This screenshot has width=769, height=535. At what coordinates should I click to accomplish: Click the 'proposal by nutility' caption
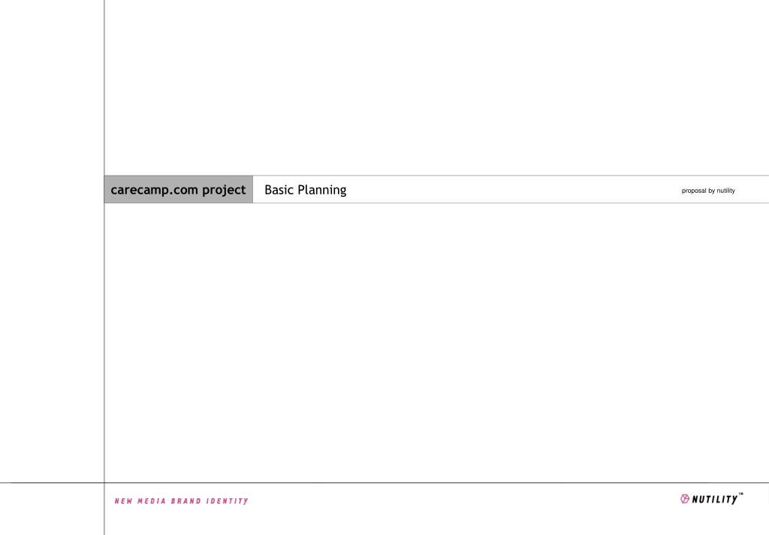click(708, 191)
